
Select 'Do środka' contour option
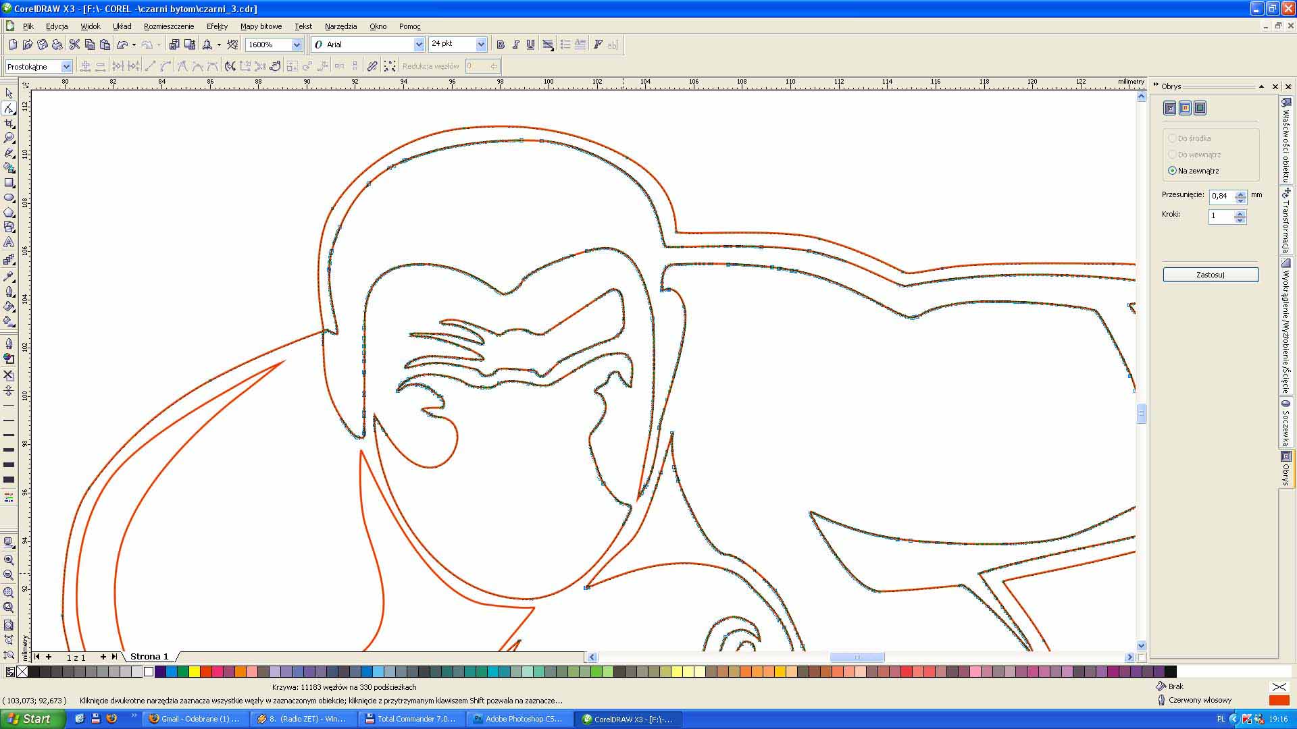point(1172,138)
